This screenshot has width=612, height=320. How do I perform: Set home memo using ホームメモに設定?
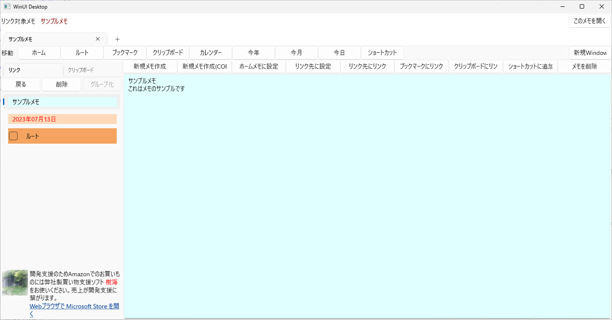tap(259, 66)
